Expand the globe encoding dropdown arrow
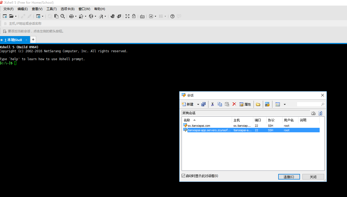The width and height of the screenshot is (347, 197). 95,16
